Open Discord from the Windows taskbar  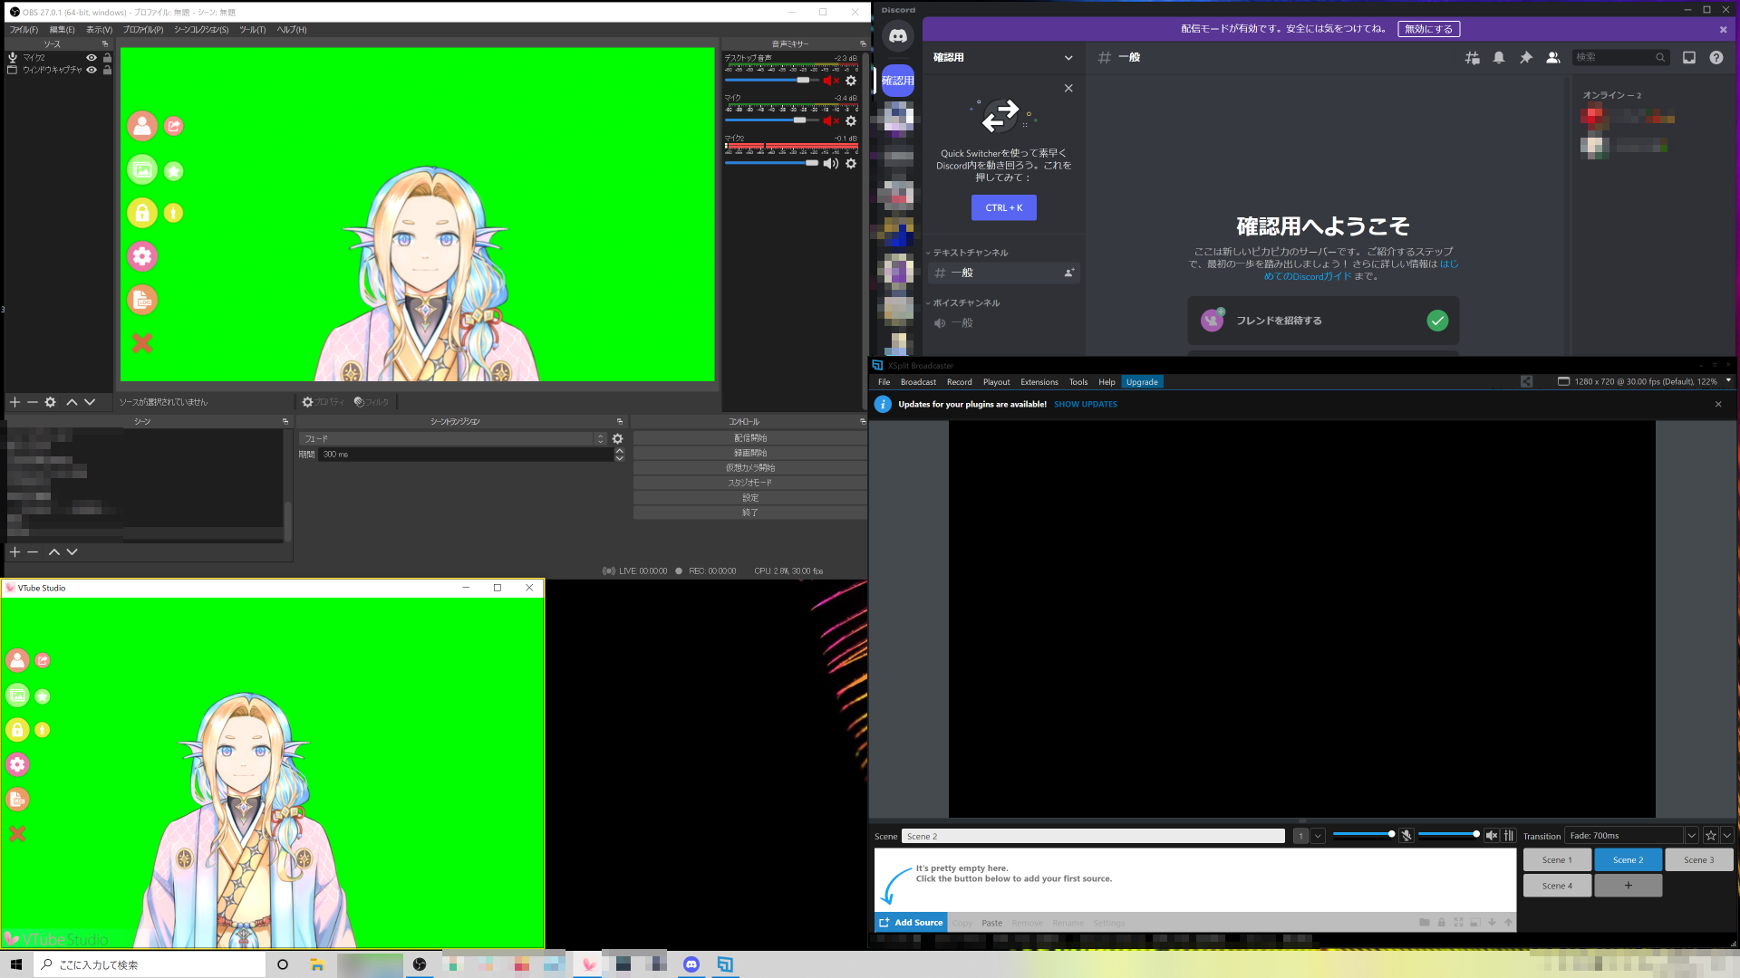pos(691,964)
